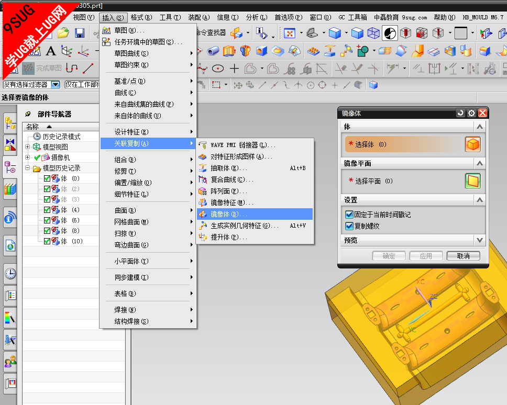Viewport: 507px width, 405px height.
Task: Open the 格式 menu
Action: (x=141, y=17)
